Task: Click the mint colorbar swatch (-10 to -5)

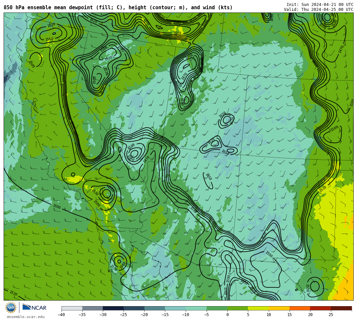Action: pyautogui.click(x=196, y=308)
